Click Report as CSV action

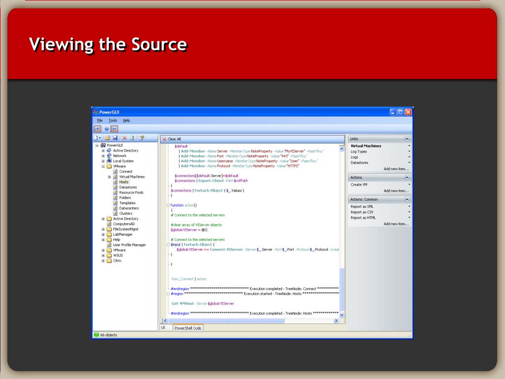point(362,212)
